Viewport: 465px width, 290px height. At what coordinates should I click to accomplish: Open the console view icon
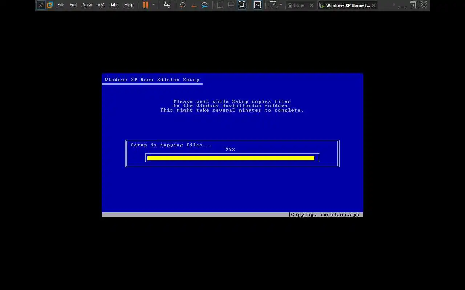pos(258,5)
